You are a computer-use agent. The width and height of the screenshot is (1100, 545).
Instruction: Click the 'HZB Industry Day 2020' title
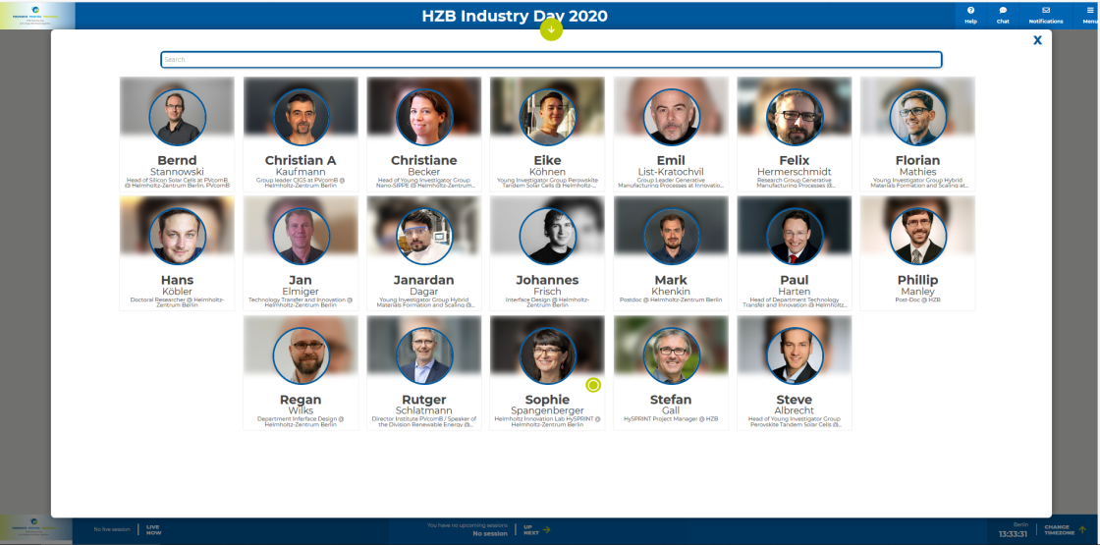point(515,16)
